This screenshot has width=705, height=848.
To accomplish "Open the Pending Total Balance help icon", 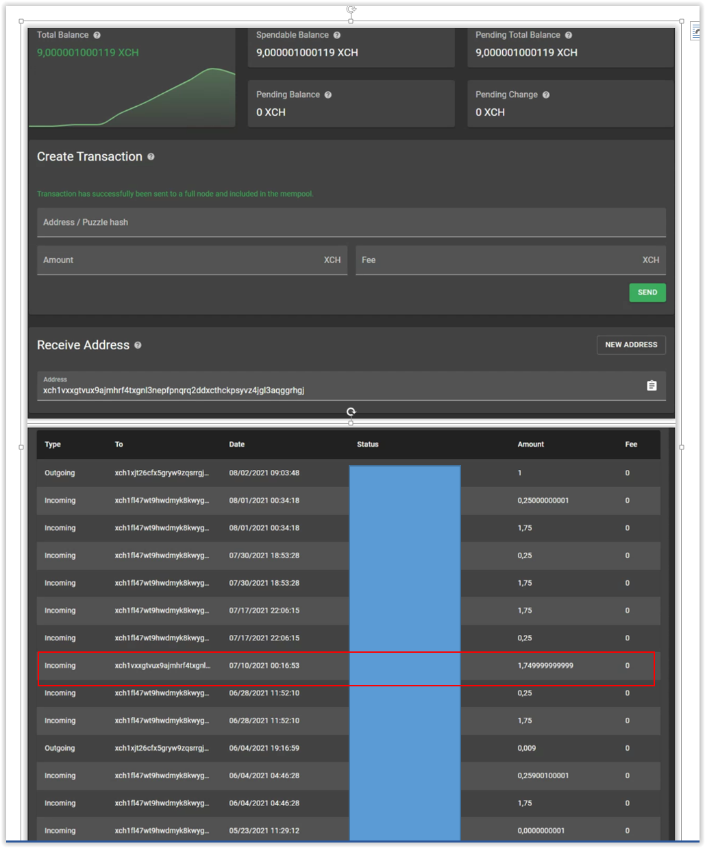I will (x=568, y=35).
